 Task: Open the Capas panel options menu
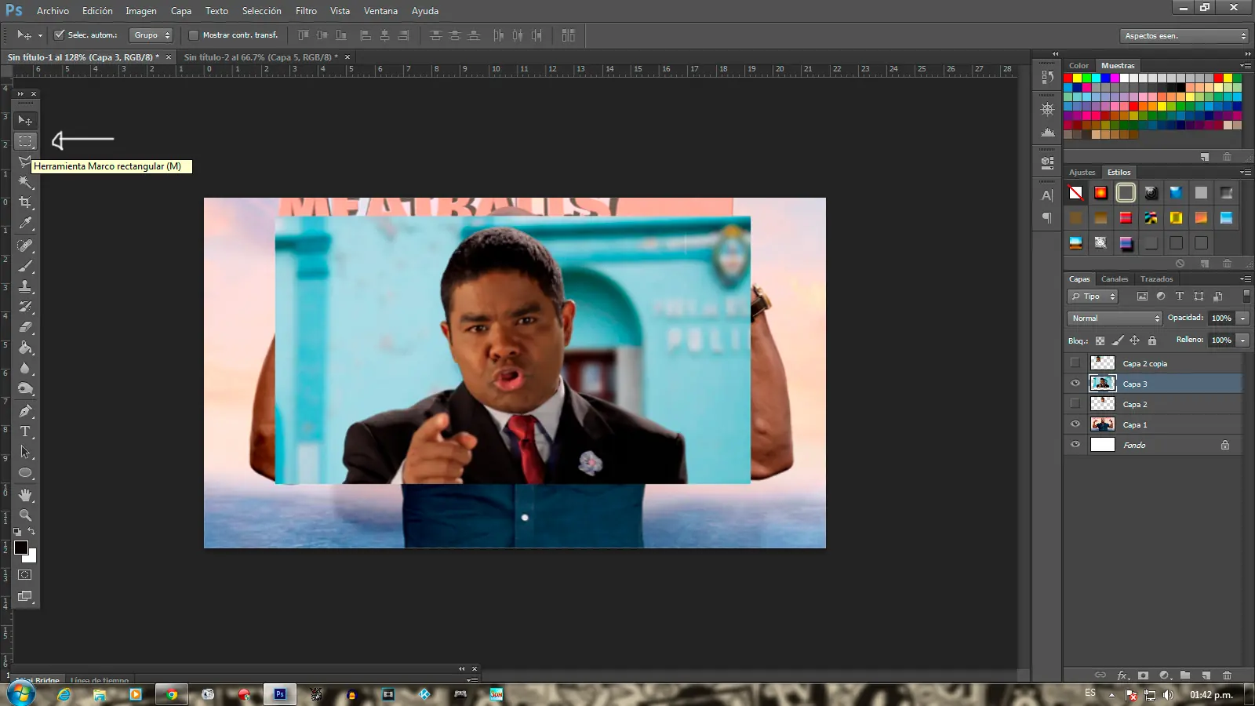[x=1245, y=279]
